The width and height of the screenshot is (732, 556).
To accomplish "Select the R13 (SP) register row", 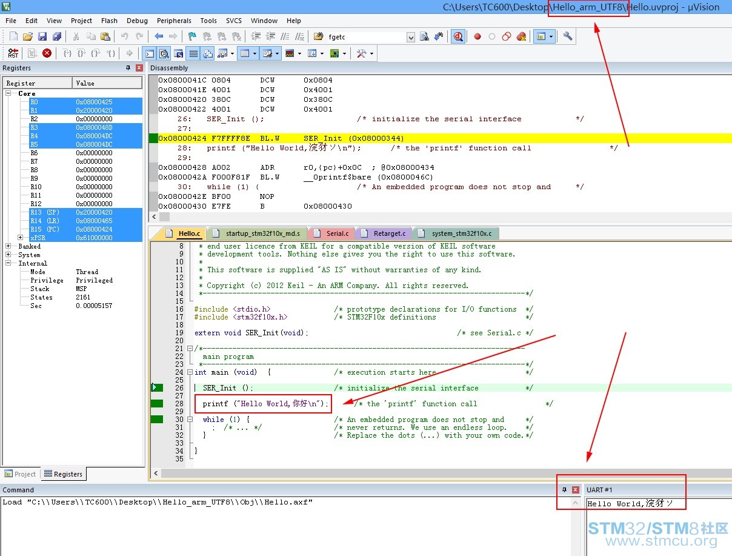I will (85, 212).
